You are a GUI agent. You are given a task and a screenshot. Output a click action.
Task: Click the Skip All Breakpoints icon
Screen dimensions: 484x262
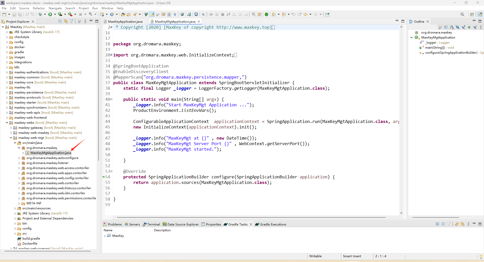(x=203, y=14)
